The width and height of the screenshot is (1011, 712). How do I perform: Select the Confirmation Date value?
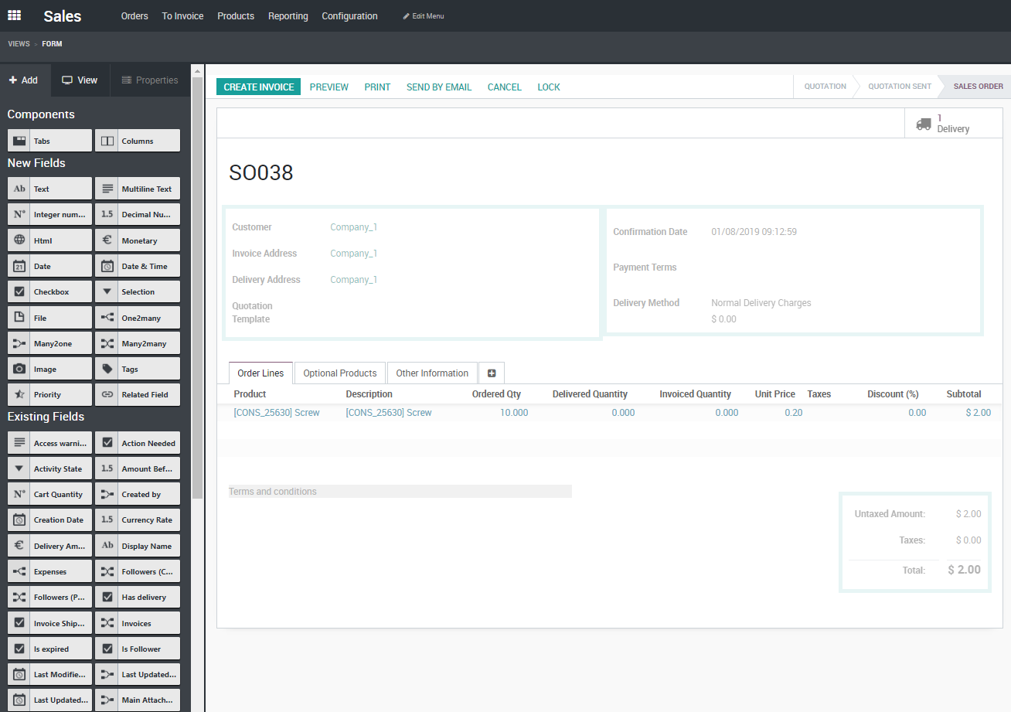pos(754,232)
